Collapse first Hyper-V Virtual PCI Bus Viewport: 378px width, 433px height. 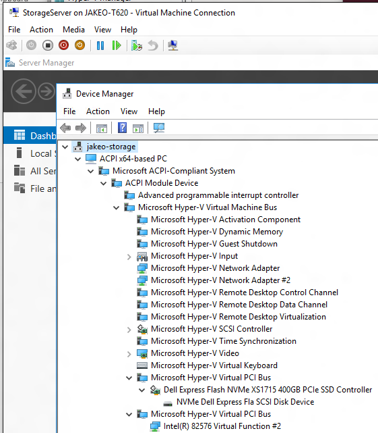(x=129, y=378)
